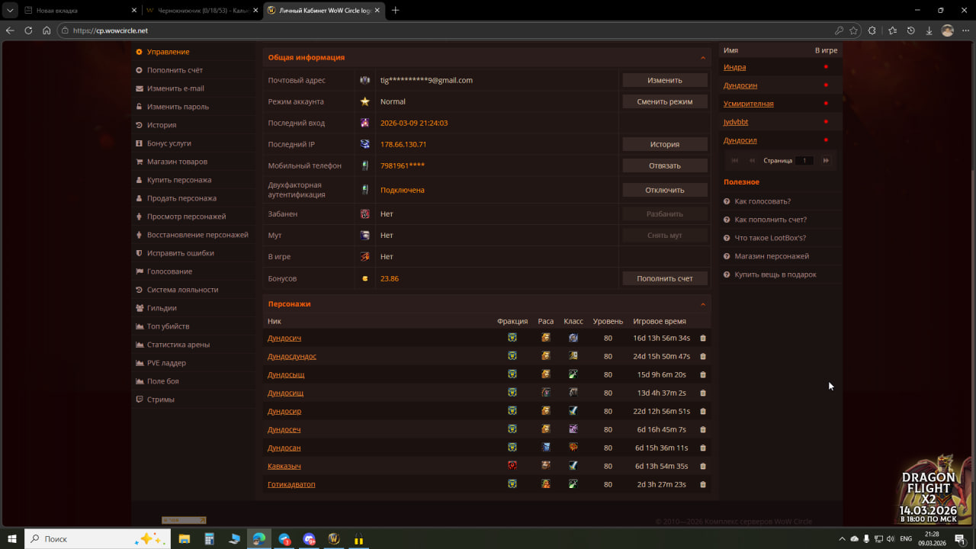Open File Explorer from taskbar
The image size is (976, 549).
coord(185,538)
